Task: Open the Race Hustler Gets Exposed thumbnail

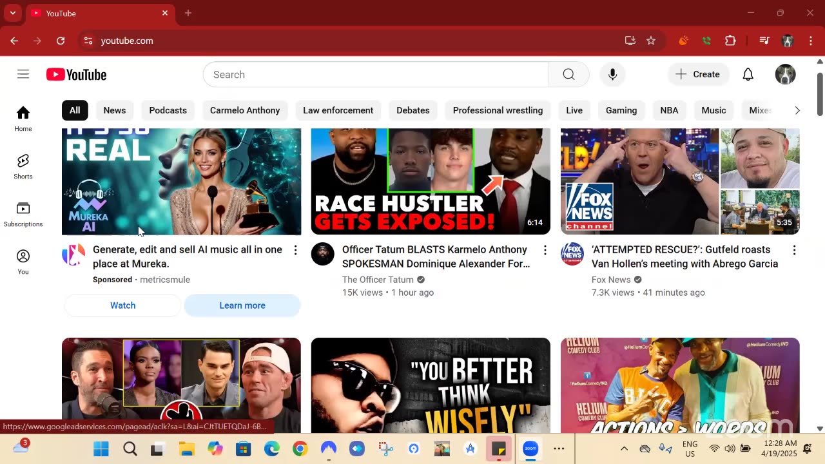Action: coord(431,181)
